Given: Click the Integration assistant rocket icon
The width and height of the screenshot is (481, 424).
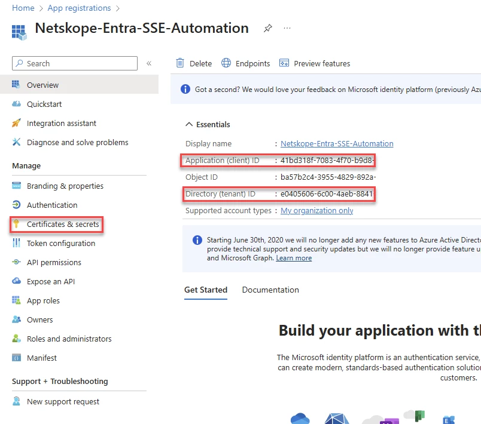Looking at the screenshot, I should tap(16, 123).
